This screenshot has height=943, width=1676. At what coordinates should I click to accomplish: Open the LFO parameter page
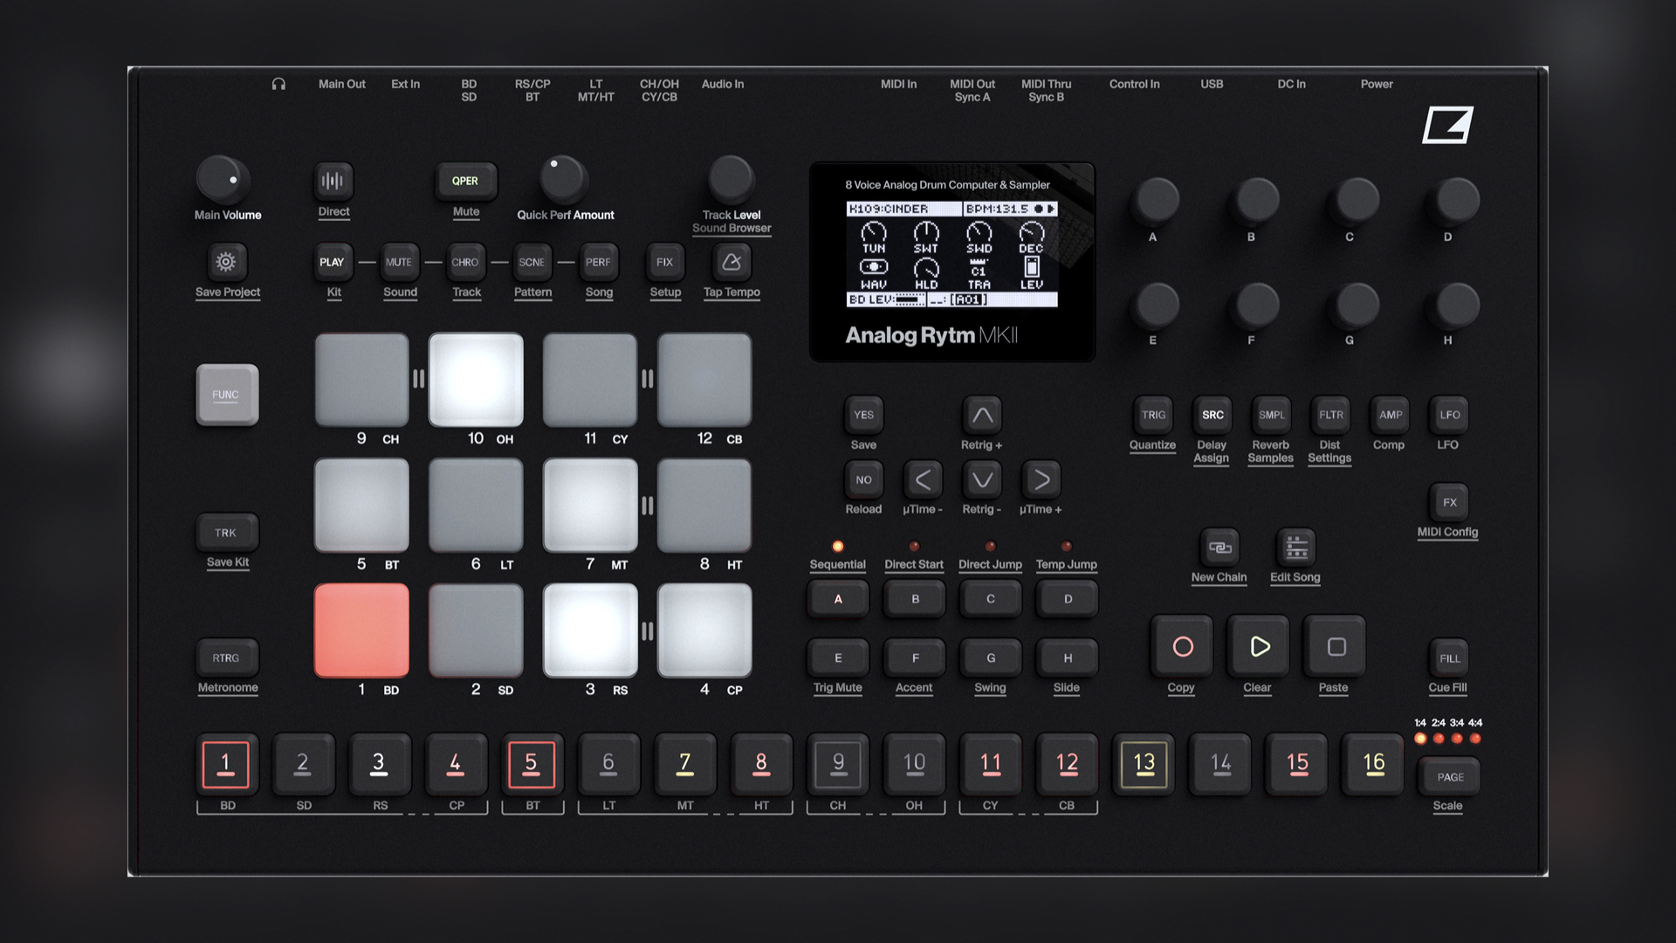coord(1449,415)
